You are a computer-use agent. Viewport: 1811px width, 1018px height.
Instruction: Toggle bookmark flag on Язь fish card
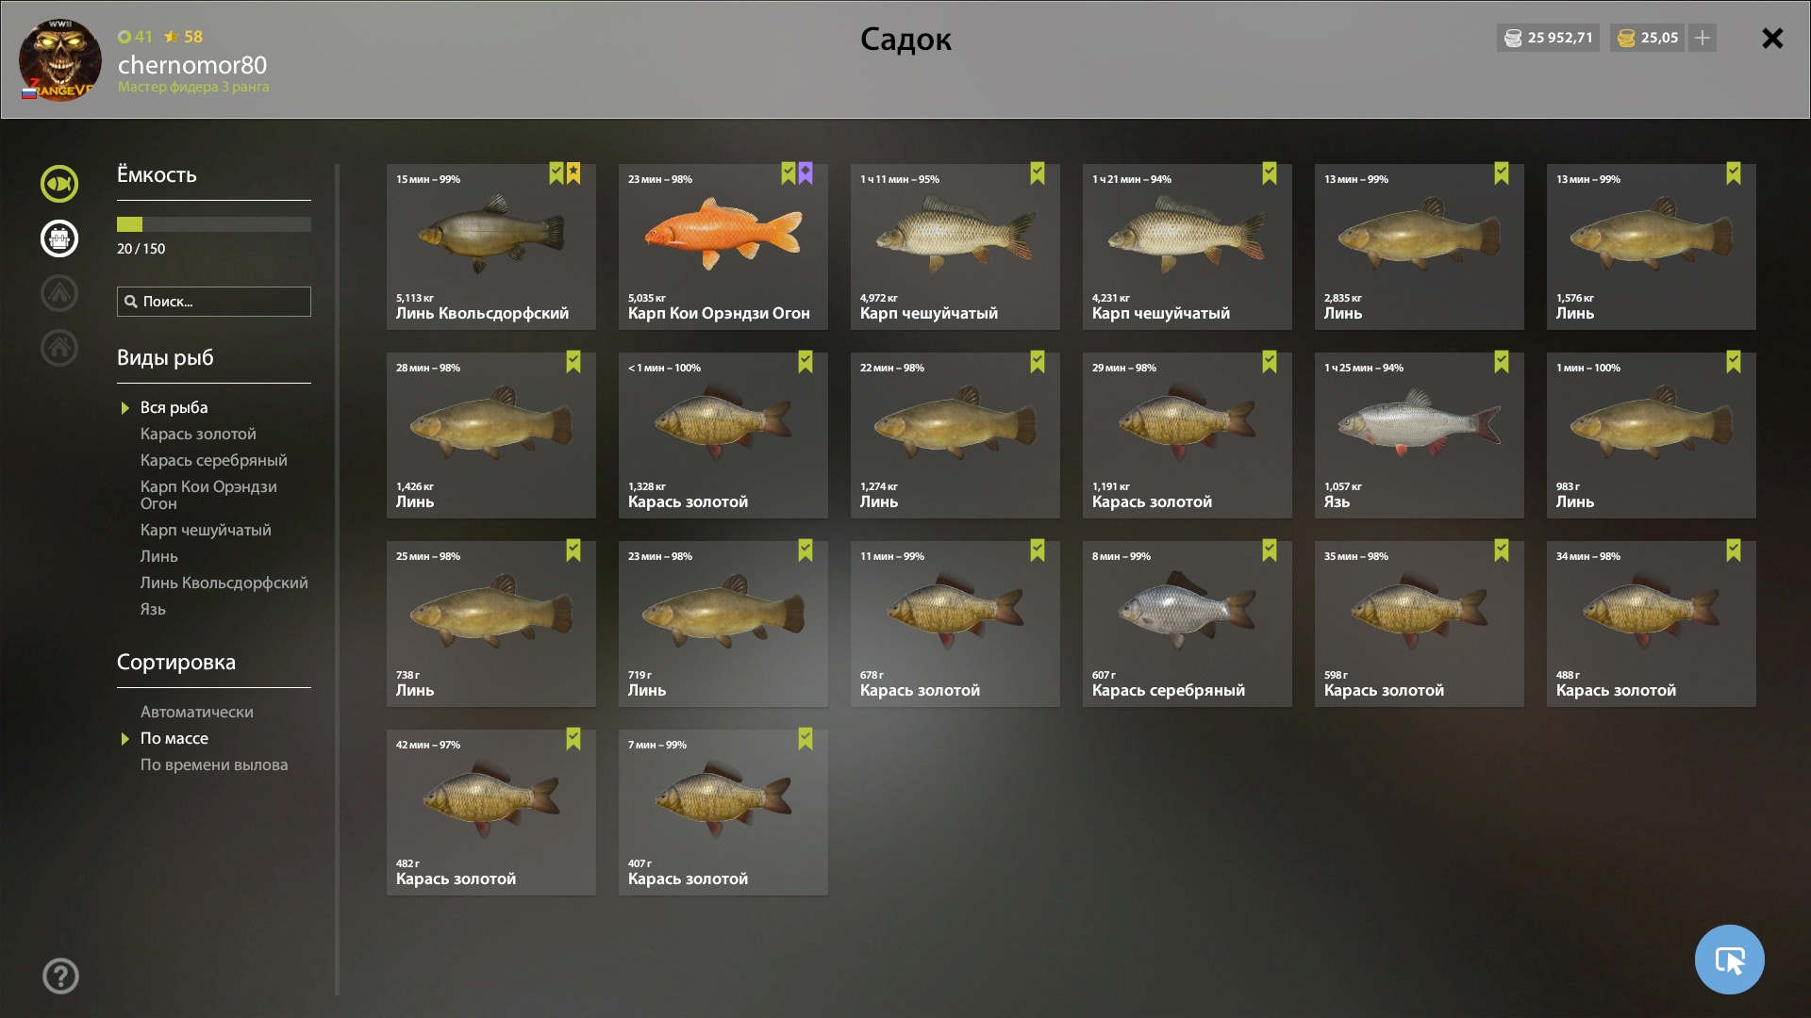pos(1502,362)
